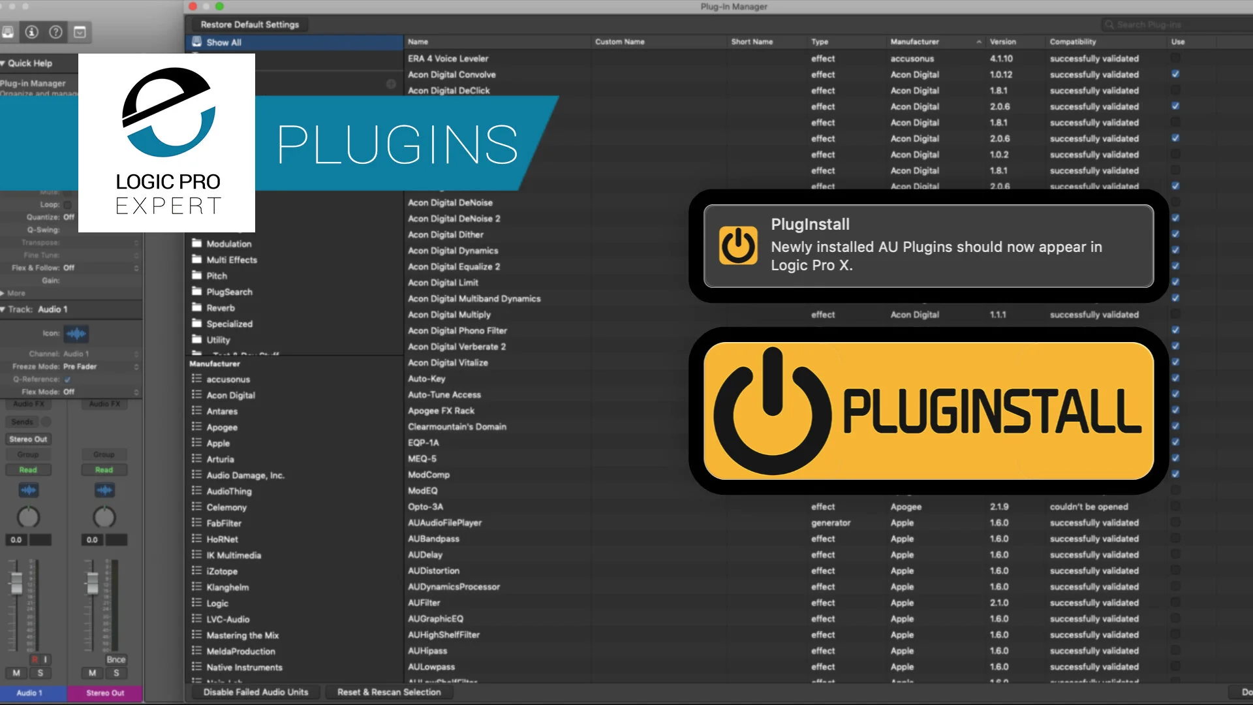Enable the Loop checkbox in region settings

coord(67,204)
